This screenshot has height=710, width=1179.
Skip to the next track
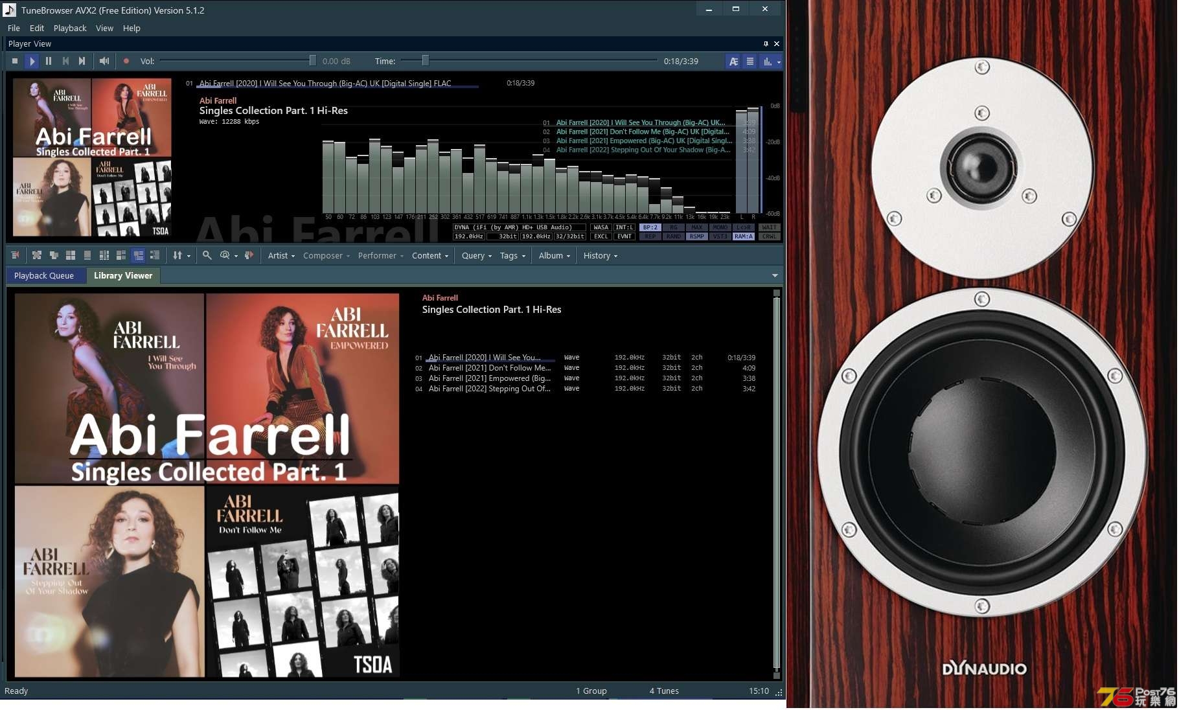(x=82, y=61)
